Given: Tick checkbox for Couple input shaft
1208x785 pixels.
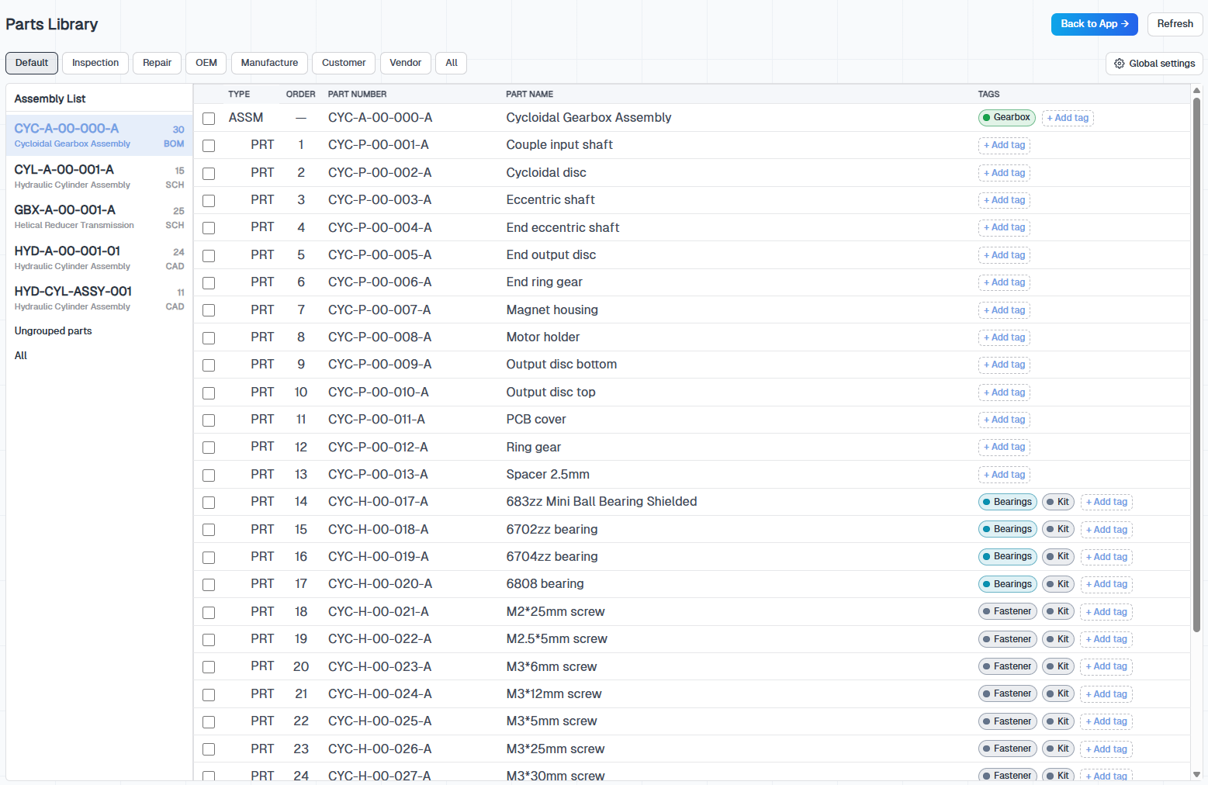Looking at the screenshot, I should coord(209,146).
